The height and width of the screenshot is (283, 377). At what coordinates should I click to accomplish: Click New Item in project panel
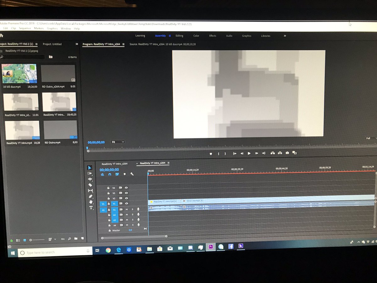coord(82,238)
